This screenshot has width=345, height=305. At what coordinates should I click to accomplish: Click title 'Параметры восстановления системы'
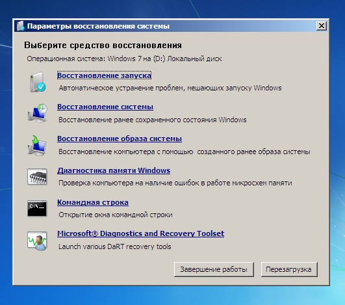pos(98,26)
